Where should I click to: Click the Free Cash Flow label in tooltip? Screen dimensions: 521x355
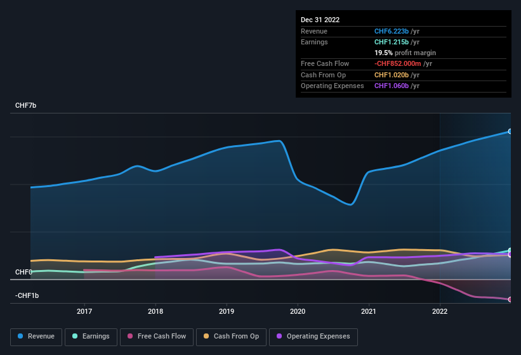[x=325, y=63]
